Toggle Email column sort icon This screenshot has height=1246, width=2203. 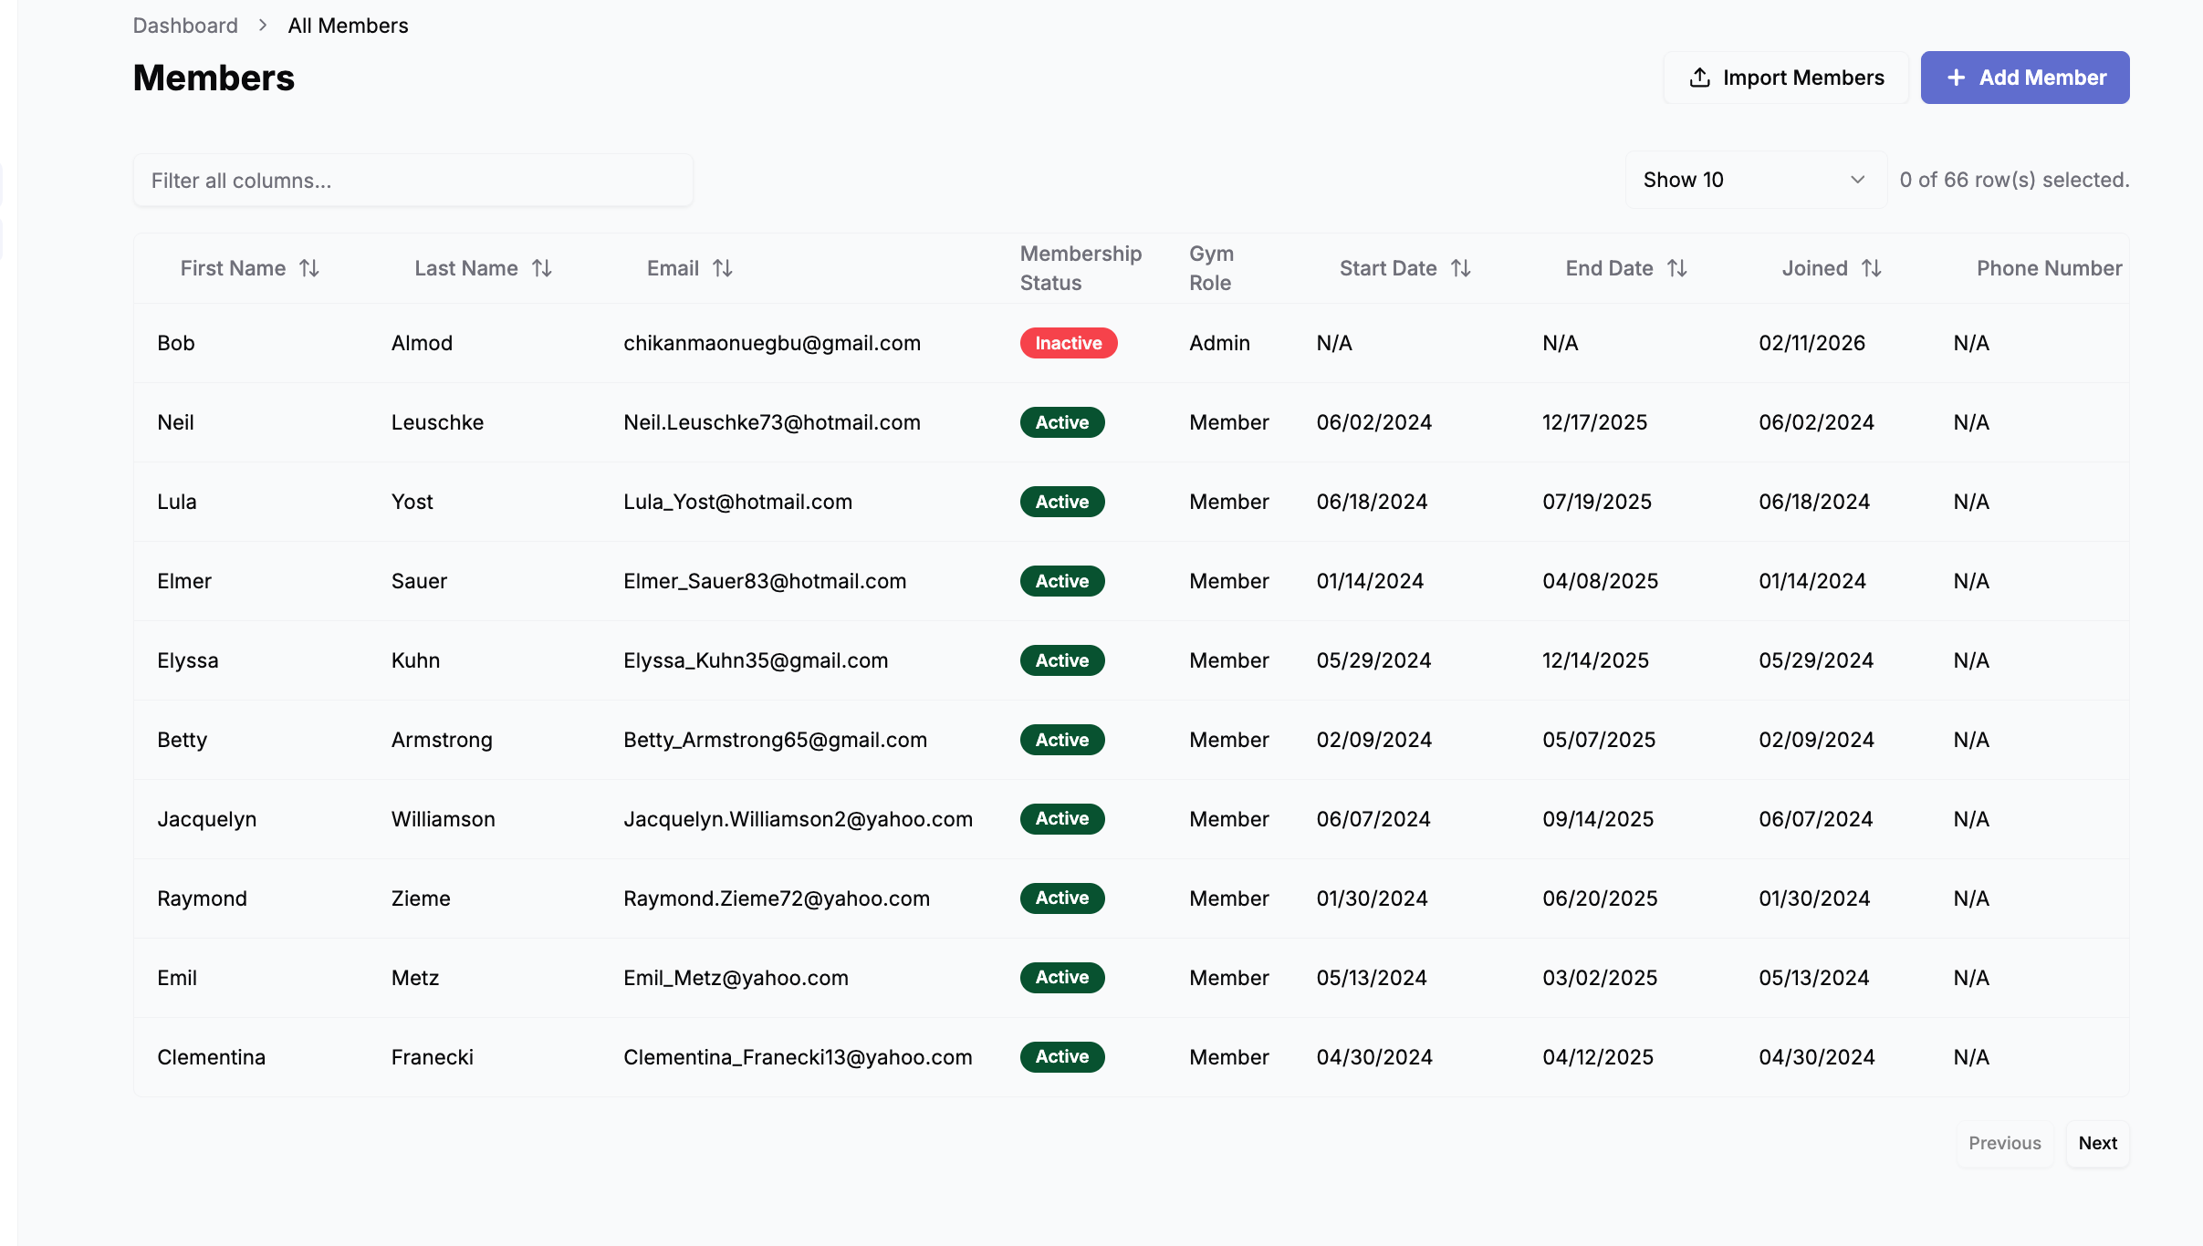pos(723,268)
